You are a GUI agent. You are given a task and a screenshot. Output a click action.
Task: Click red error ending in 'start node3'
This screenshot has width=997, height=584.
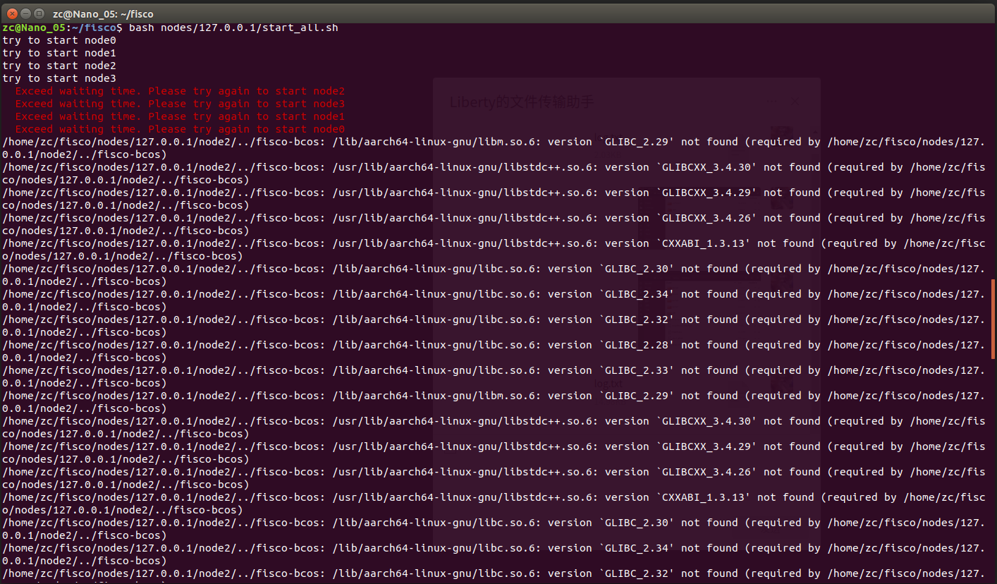click(180, 104)
